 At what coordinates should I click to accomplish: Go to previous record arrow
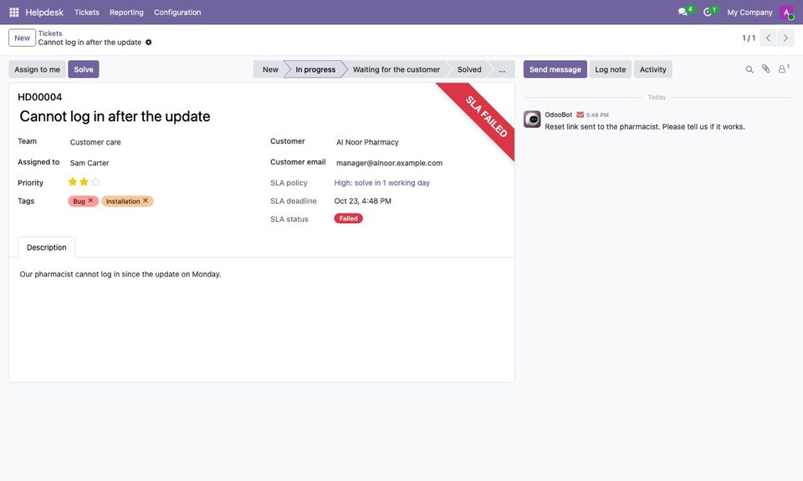pos(768,38)
